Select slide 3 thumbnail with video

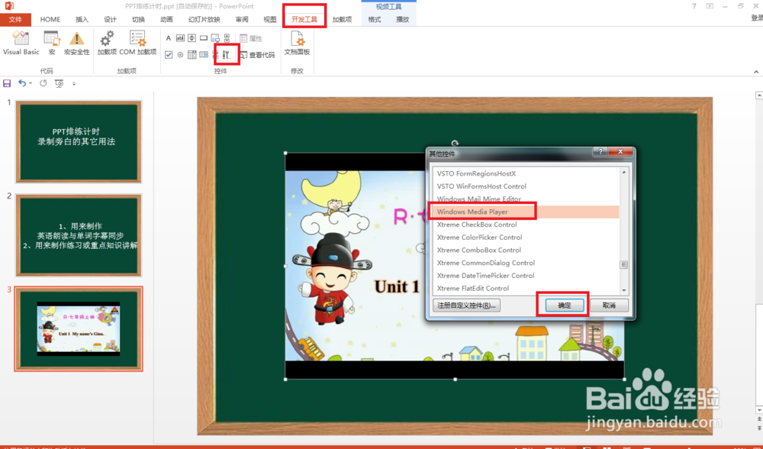pos(79,328)
